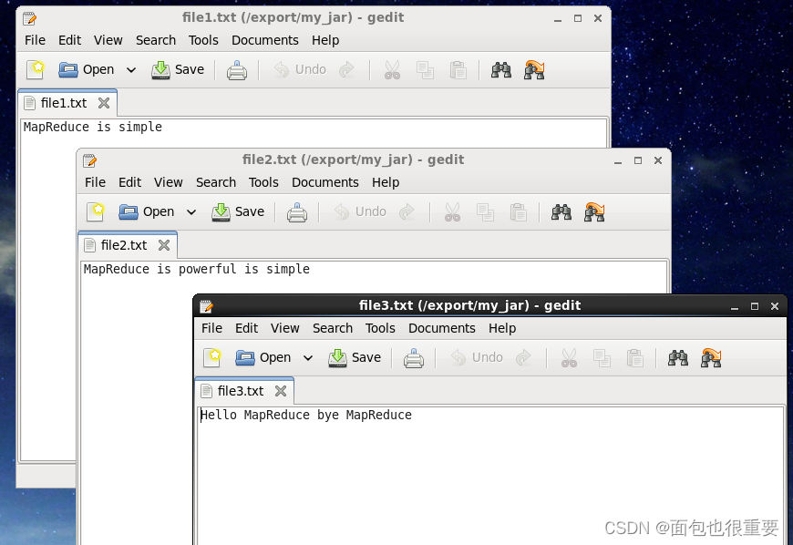Click Redo arrow in file3.txt window
The width and height of the screenshot is (793, 545).
(523, 358)
